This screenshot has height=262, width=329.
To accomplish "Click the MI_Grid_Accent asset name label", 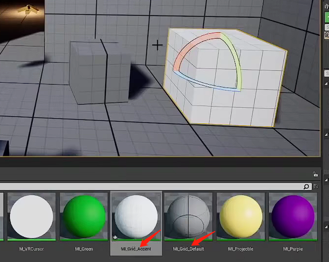I will click(136, 249).
